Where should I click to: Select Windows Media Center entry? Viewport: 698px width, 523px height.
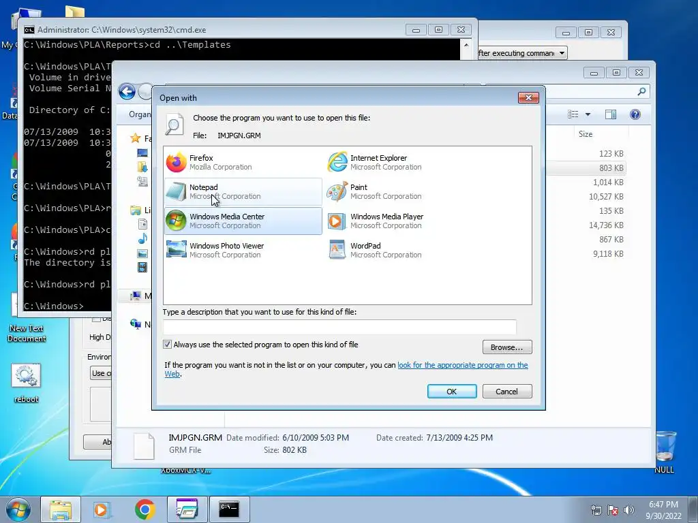point(243,221)
